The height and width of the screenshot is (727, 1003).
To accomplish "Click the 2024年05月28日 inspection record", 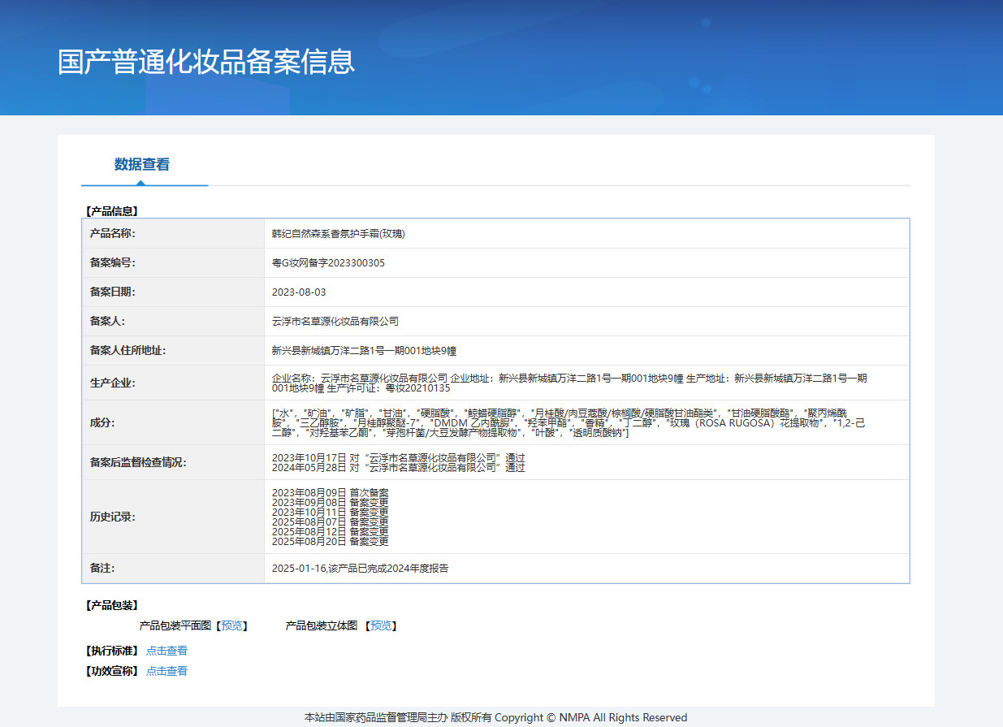I will click(398, 468).
